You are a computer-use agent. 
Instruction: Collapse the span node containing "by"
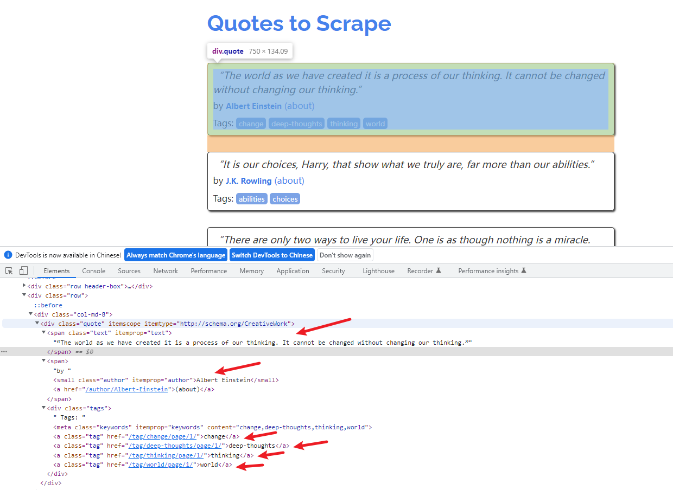(x=43, y=361)
